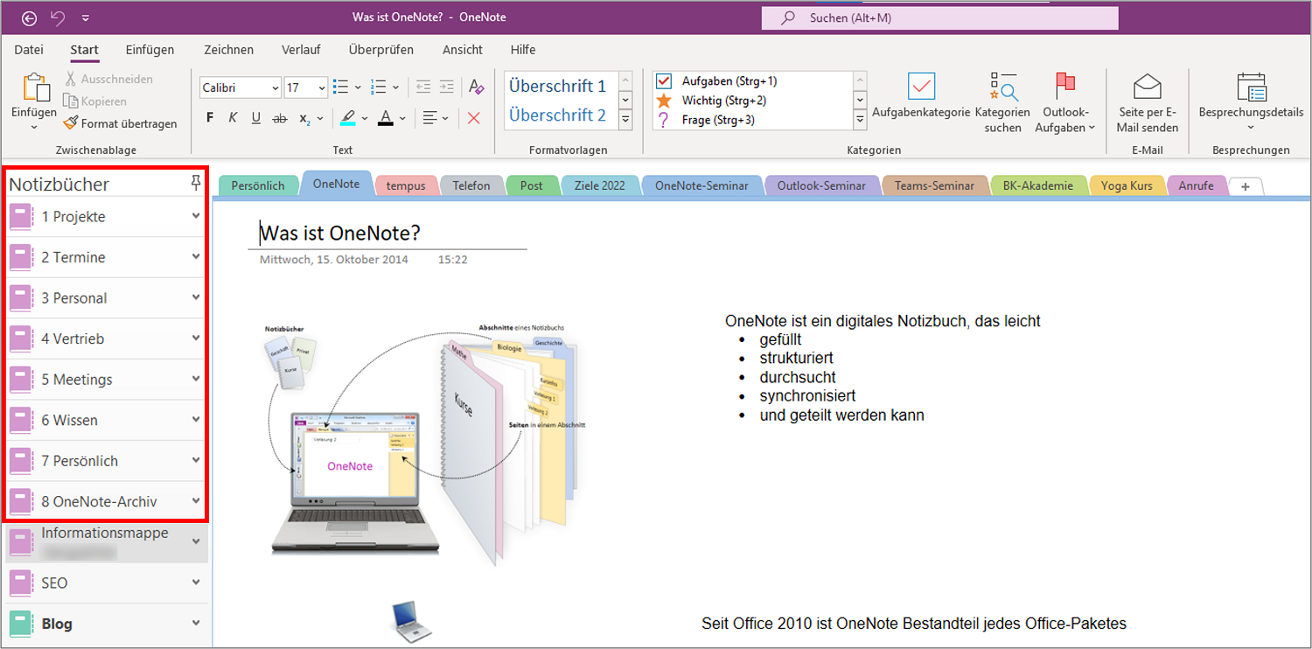Click the Back arrow in title bar
The height and width of the screenshot is (649, 1312).
(30, 17)
